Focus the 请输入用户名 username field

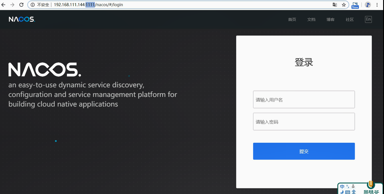304,100
